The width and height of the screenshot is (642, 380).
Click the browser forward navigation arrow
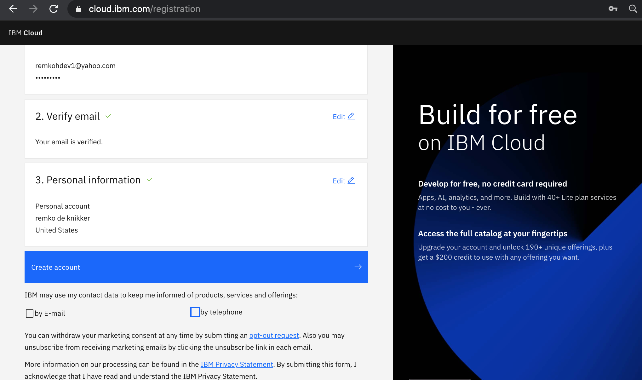(33, 9)
